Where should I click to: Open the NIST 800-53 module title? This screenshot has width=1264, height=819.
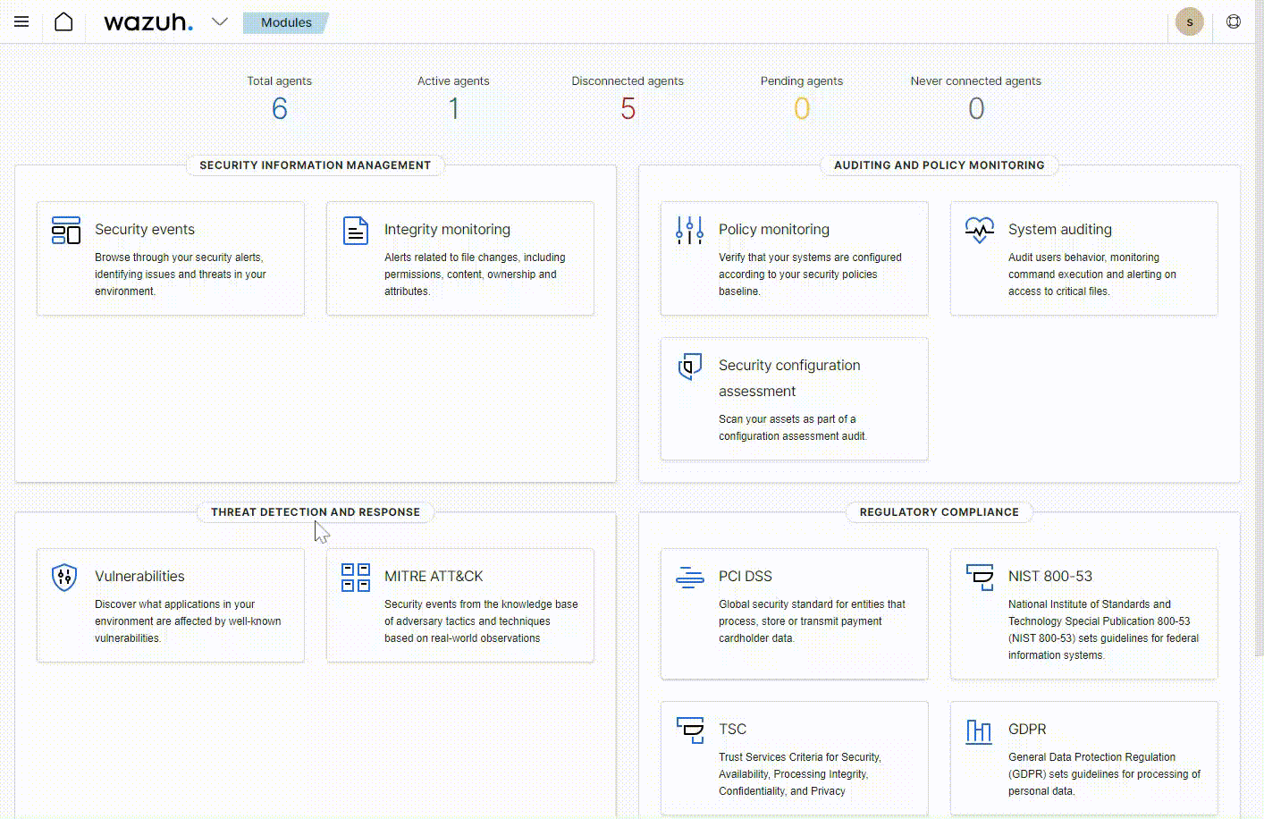[1050, 577]
